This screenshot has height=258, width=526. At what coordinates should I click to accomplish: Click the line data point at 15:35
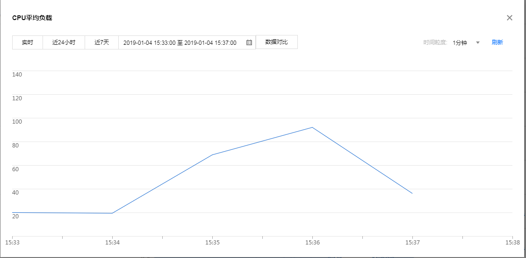click(x=212, y=155)
